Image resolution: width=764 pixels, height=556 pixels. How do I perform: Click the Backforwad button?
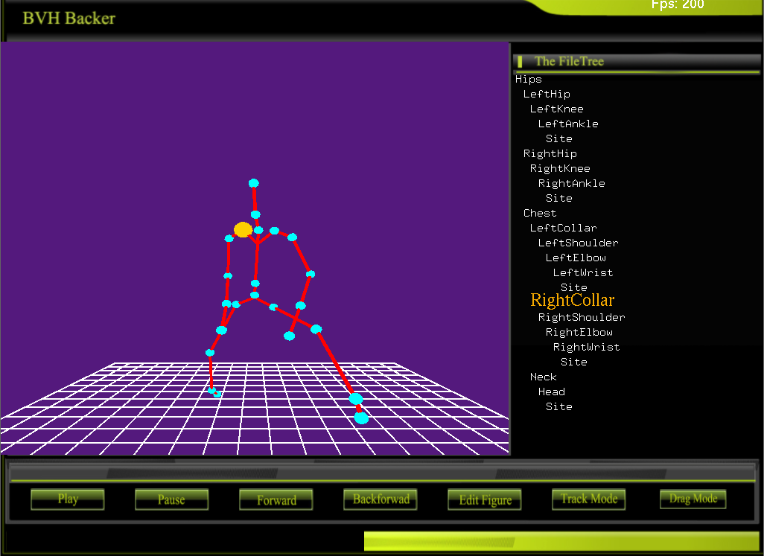pyautogui.click(x=381, y=499)
